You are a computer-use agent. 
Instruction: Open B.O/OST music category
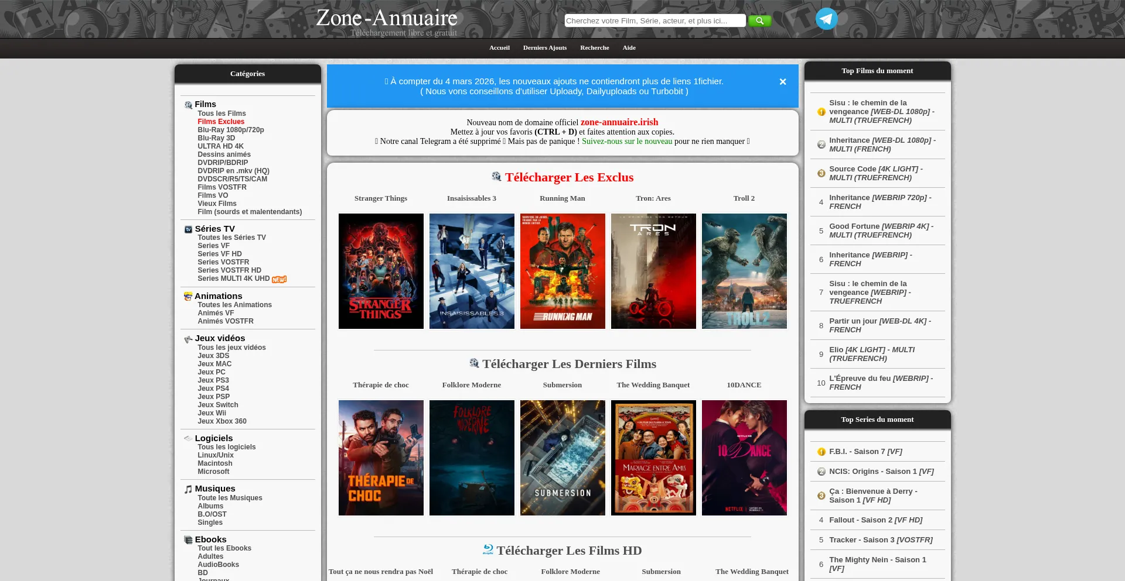pos(212,514)
